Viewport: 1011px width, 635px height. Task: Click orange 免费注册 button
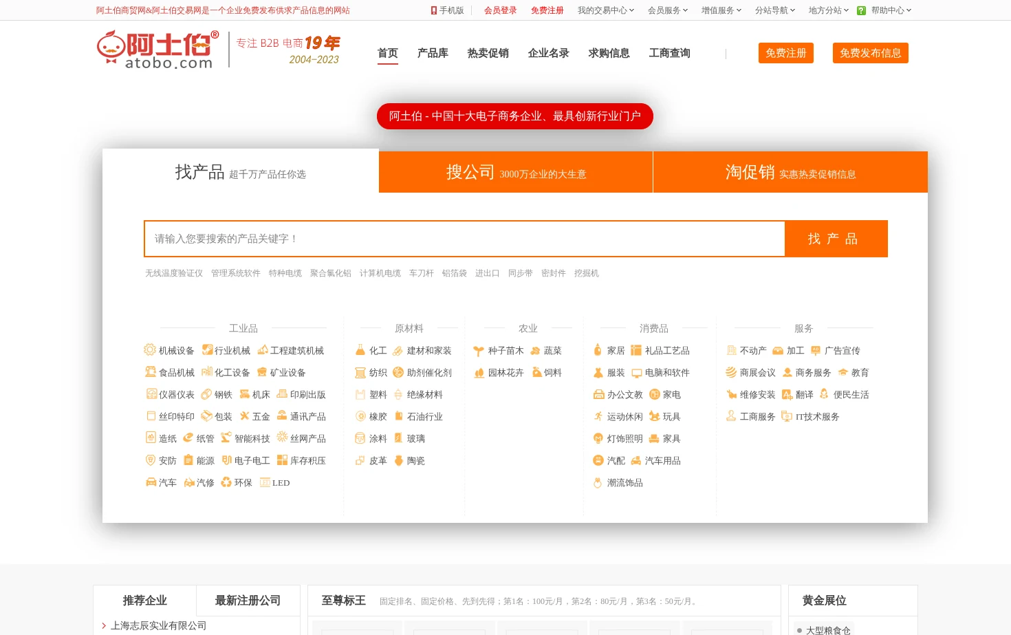point(786,53)
